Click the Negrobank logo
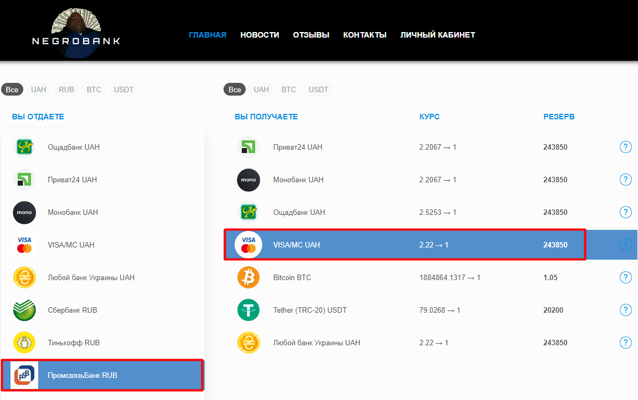Image resolution: width=638 pixels, height=400 pixels. click(76, 33)
